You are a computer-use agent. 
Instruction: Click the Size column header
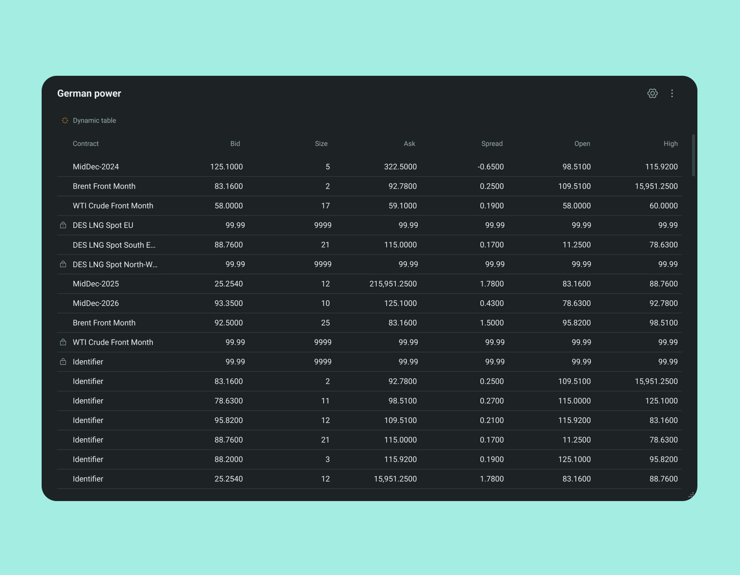coord(321,144)
